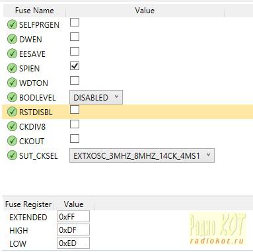This screenshot has height=252, width=253.
Task: Enable the RSTDISBL fuse checkbox
Action: [75, 110]
